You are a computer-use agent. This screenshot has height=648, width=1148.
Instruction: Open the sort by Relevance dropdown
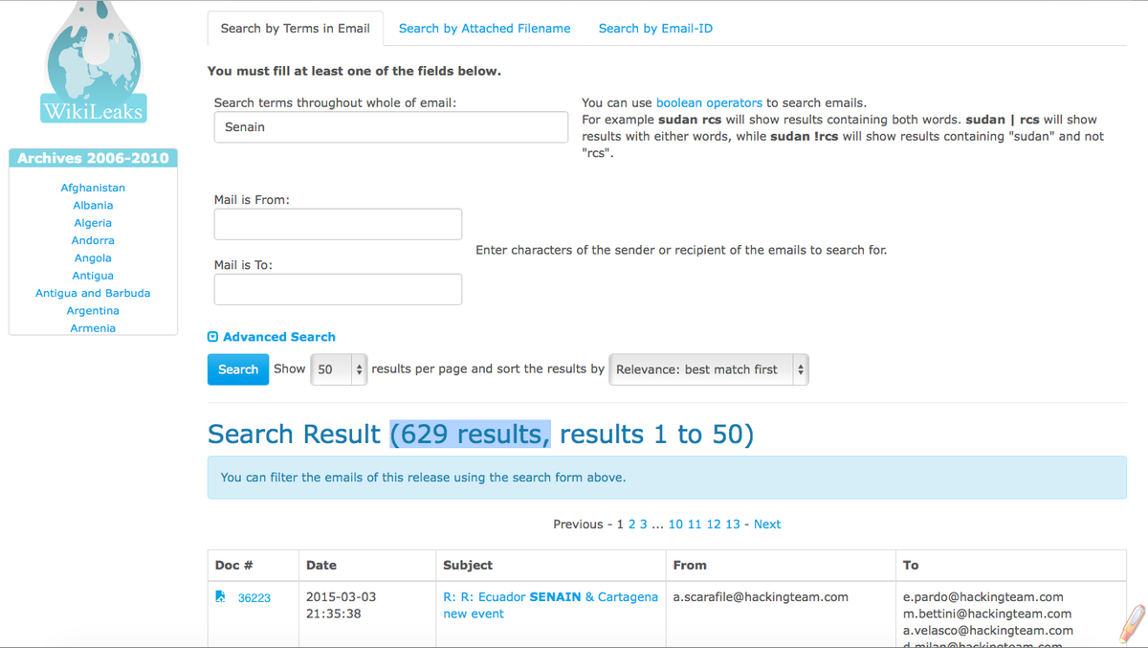(709, 369)
